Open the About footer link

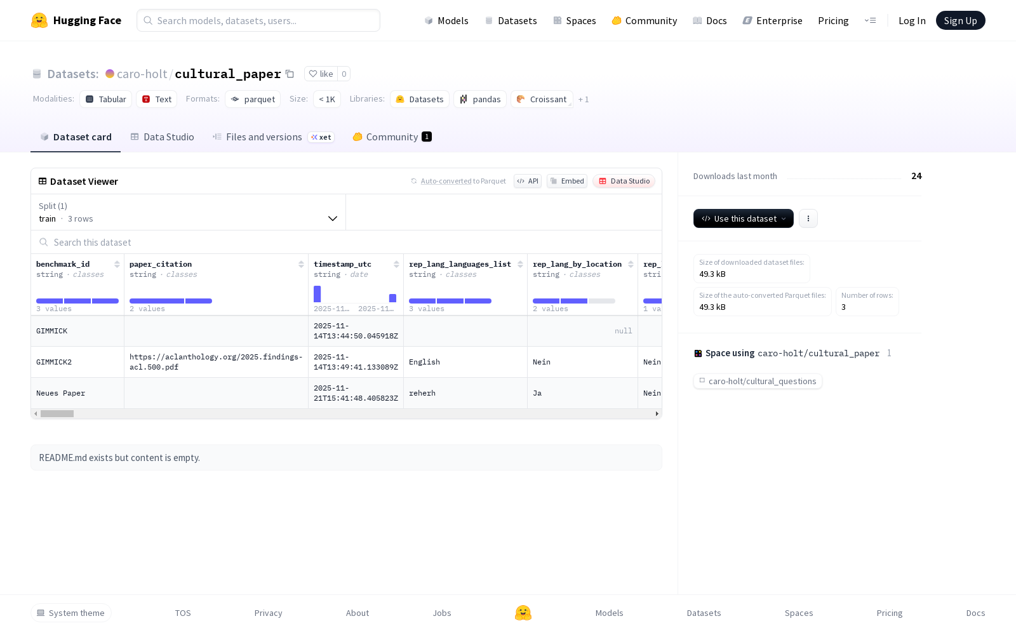[358, 613]
